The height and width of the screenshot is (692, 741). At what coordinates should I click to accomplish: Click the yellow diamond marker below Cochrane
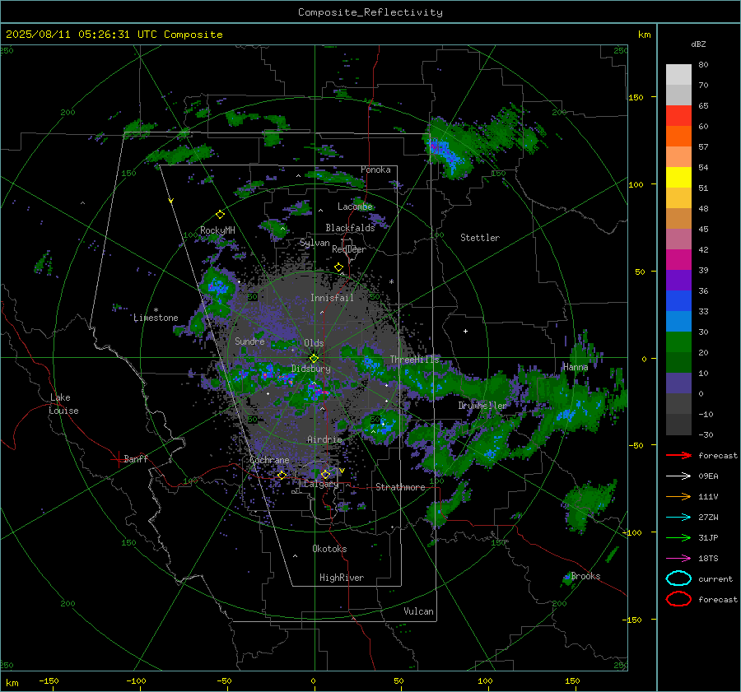click(x=282, y=475)
